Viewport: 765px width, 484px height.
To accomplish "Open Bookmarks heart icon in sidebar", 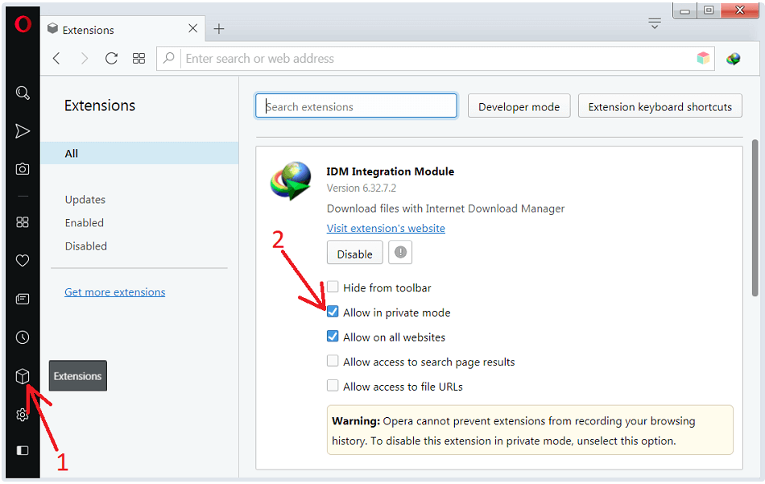I will [23, 261].
